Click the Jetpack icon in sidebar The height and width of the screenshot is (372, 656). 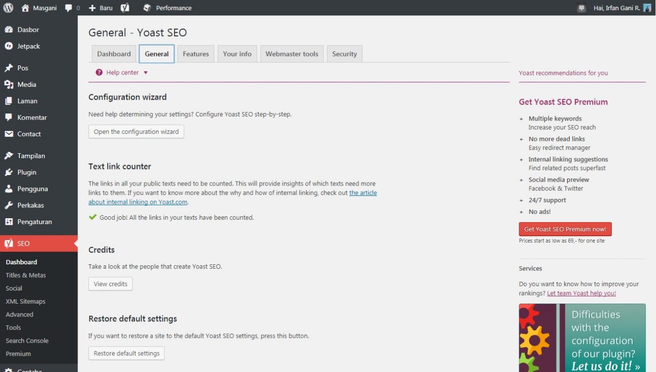[8, 46]
